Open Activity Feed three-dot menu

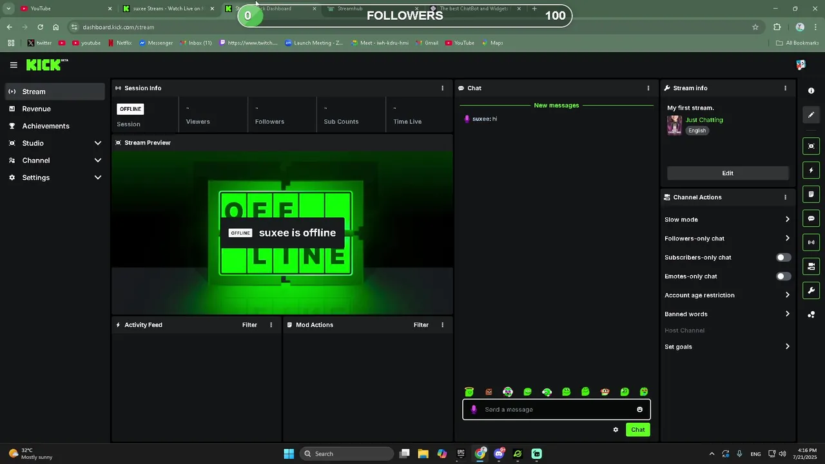[x=271, y=325]
